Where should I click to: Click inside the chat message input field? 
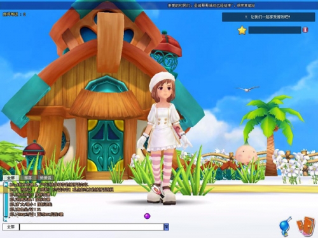92,227
